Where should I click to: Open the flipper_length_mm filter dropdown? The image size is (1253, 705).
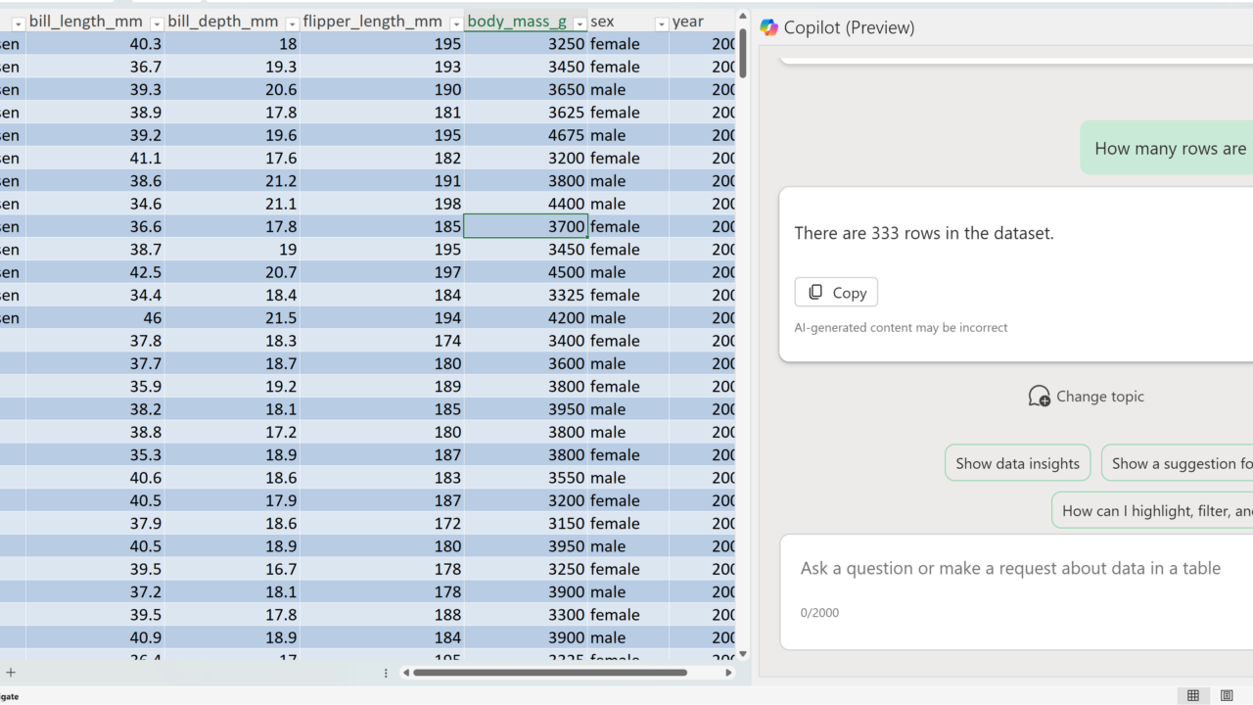point(455,23)
